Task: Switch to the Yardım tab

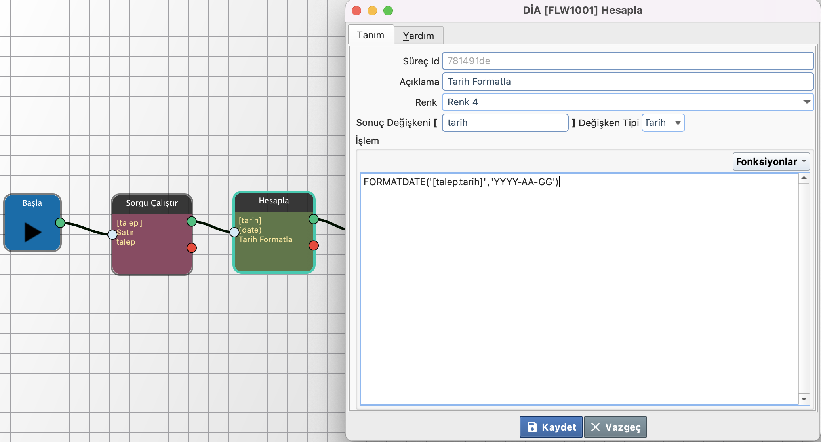Action: click(x=418, y=36)
